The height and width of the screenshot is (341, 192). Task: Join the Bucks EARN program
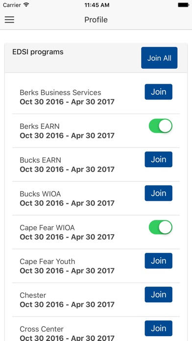click(159, 159)
